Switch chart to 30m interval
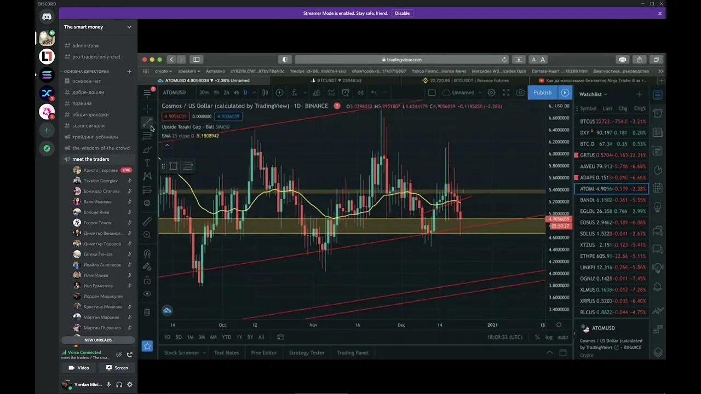 (204, 92)
